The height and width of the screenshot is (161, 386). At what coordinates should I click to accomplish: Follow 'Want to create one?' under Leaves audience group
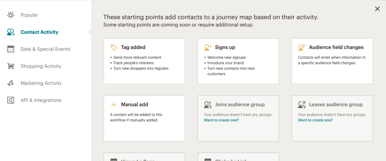click(316, 120)
